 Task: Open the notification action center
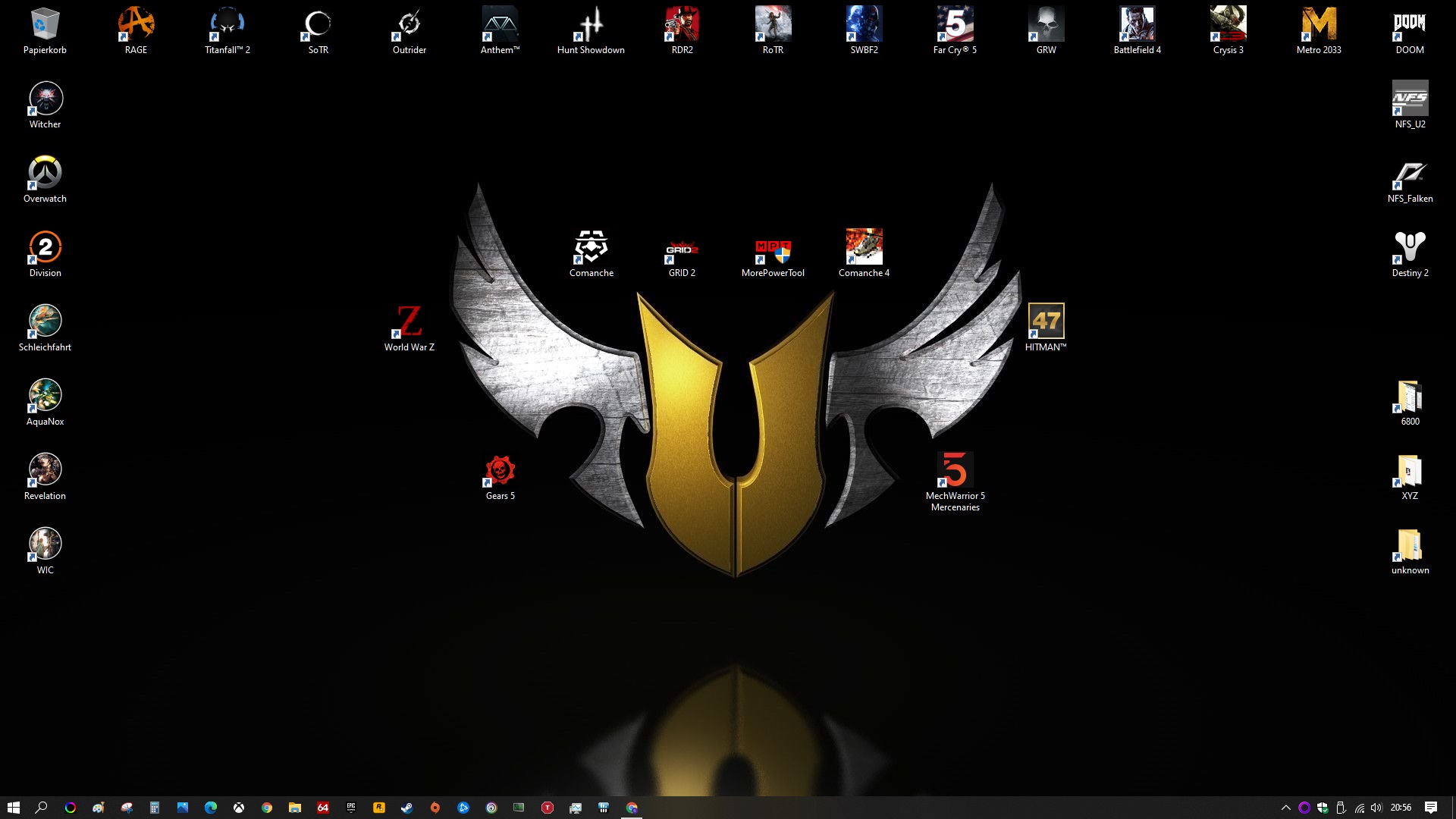click(x=1430, y=808)
